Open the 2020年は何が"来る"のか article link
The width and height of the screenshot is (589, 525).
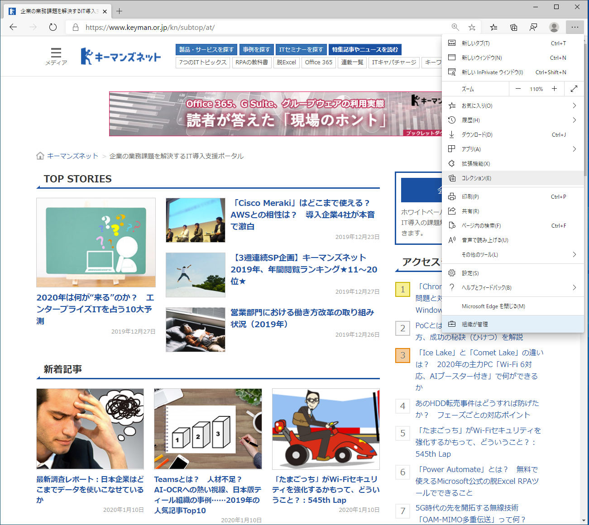(x=96, y=309)
